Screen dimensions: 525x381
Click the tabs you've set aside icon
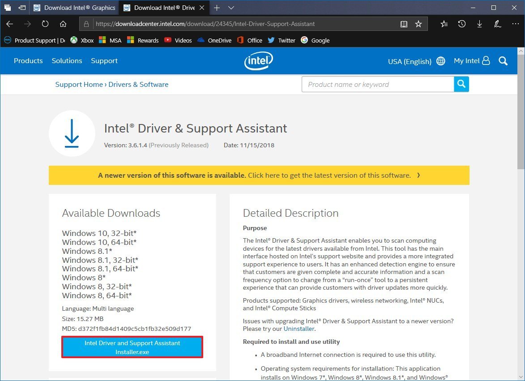pyautogui.click(x=7, y=7)
